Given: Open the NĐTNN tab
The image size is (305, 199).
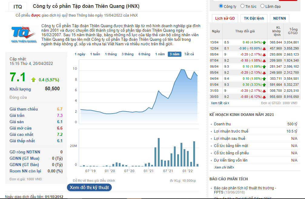Looking at the screenshot, I should tap(280, 18).
